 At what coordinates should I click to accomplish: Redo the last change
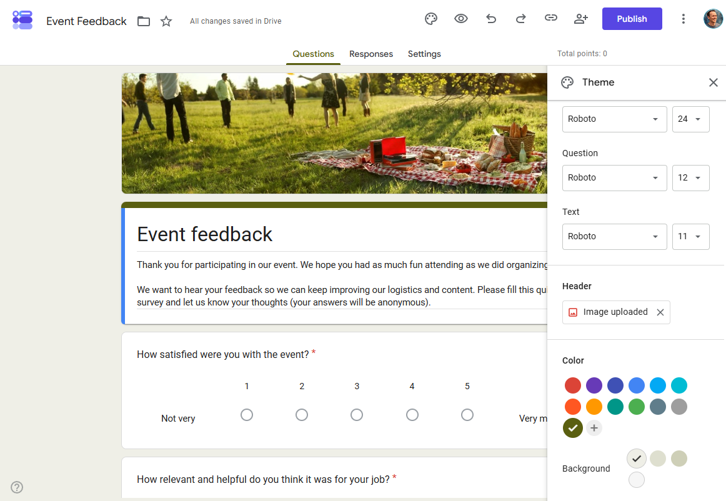pos(521,19)
